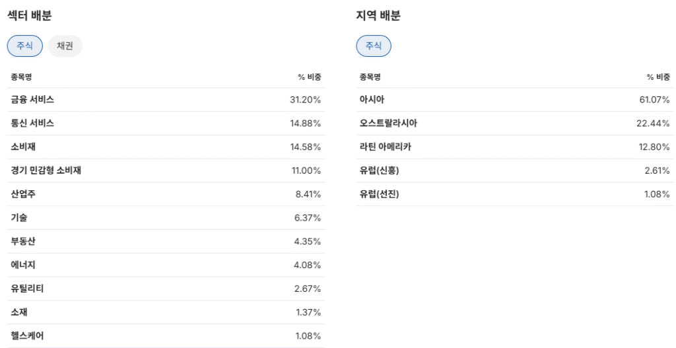Switch to the 채권 tab
Image resolution: width=676 pixels, height=348 pixels.
coord(65,46)
